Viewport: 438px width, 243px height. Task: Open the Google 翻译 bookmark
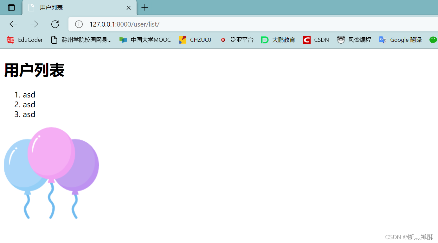[x=400, y=40]
